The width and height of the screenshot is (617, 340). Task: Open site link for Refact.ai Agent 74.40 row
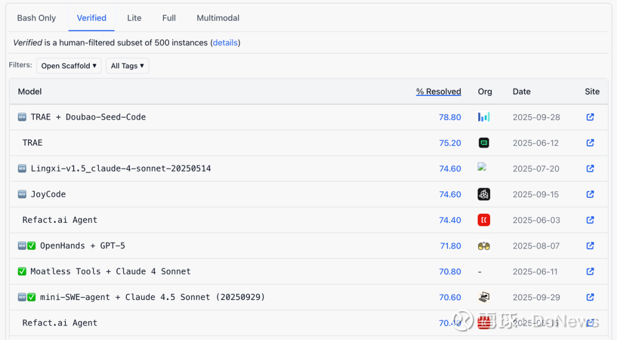point(590,219)
